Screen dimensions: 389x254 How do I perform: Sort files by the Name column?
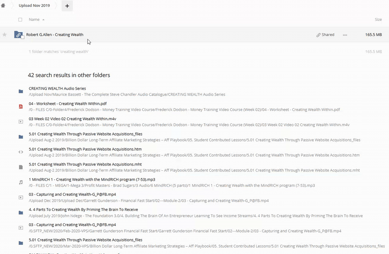coord(34,20)
